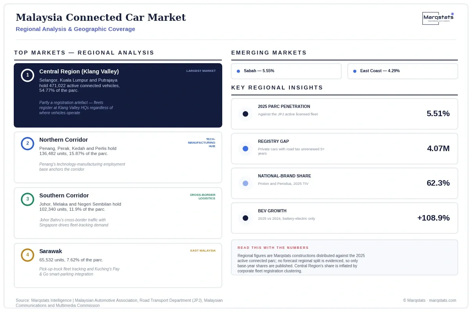Click the EAST MALAYSIA tag

click(x=203, y=250)
